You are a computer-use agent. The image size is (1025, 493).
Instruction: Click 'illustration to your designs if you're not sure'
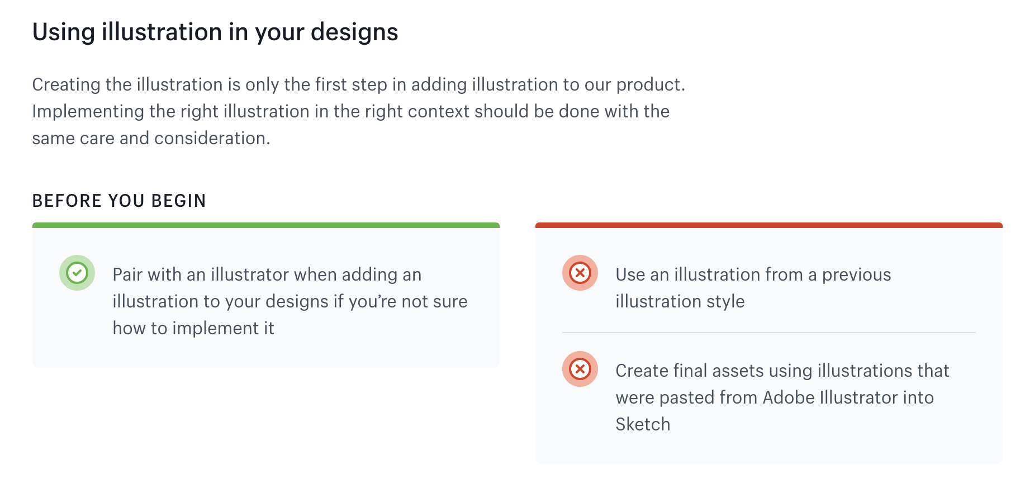[290, 301]
